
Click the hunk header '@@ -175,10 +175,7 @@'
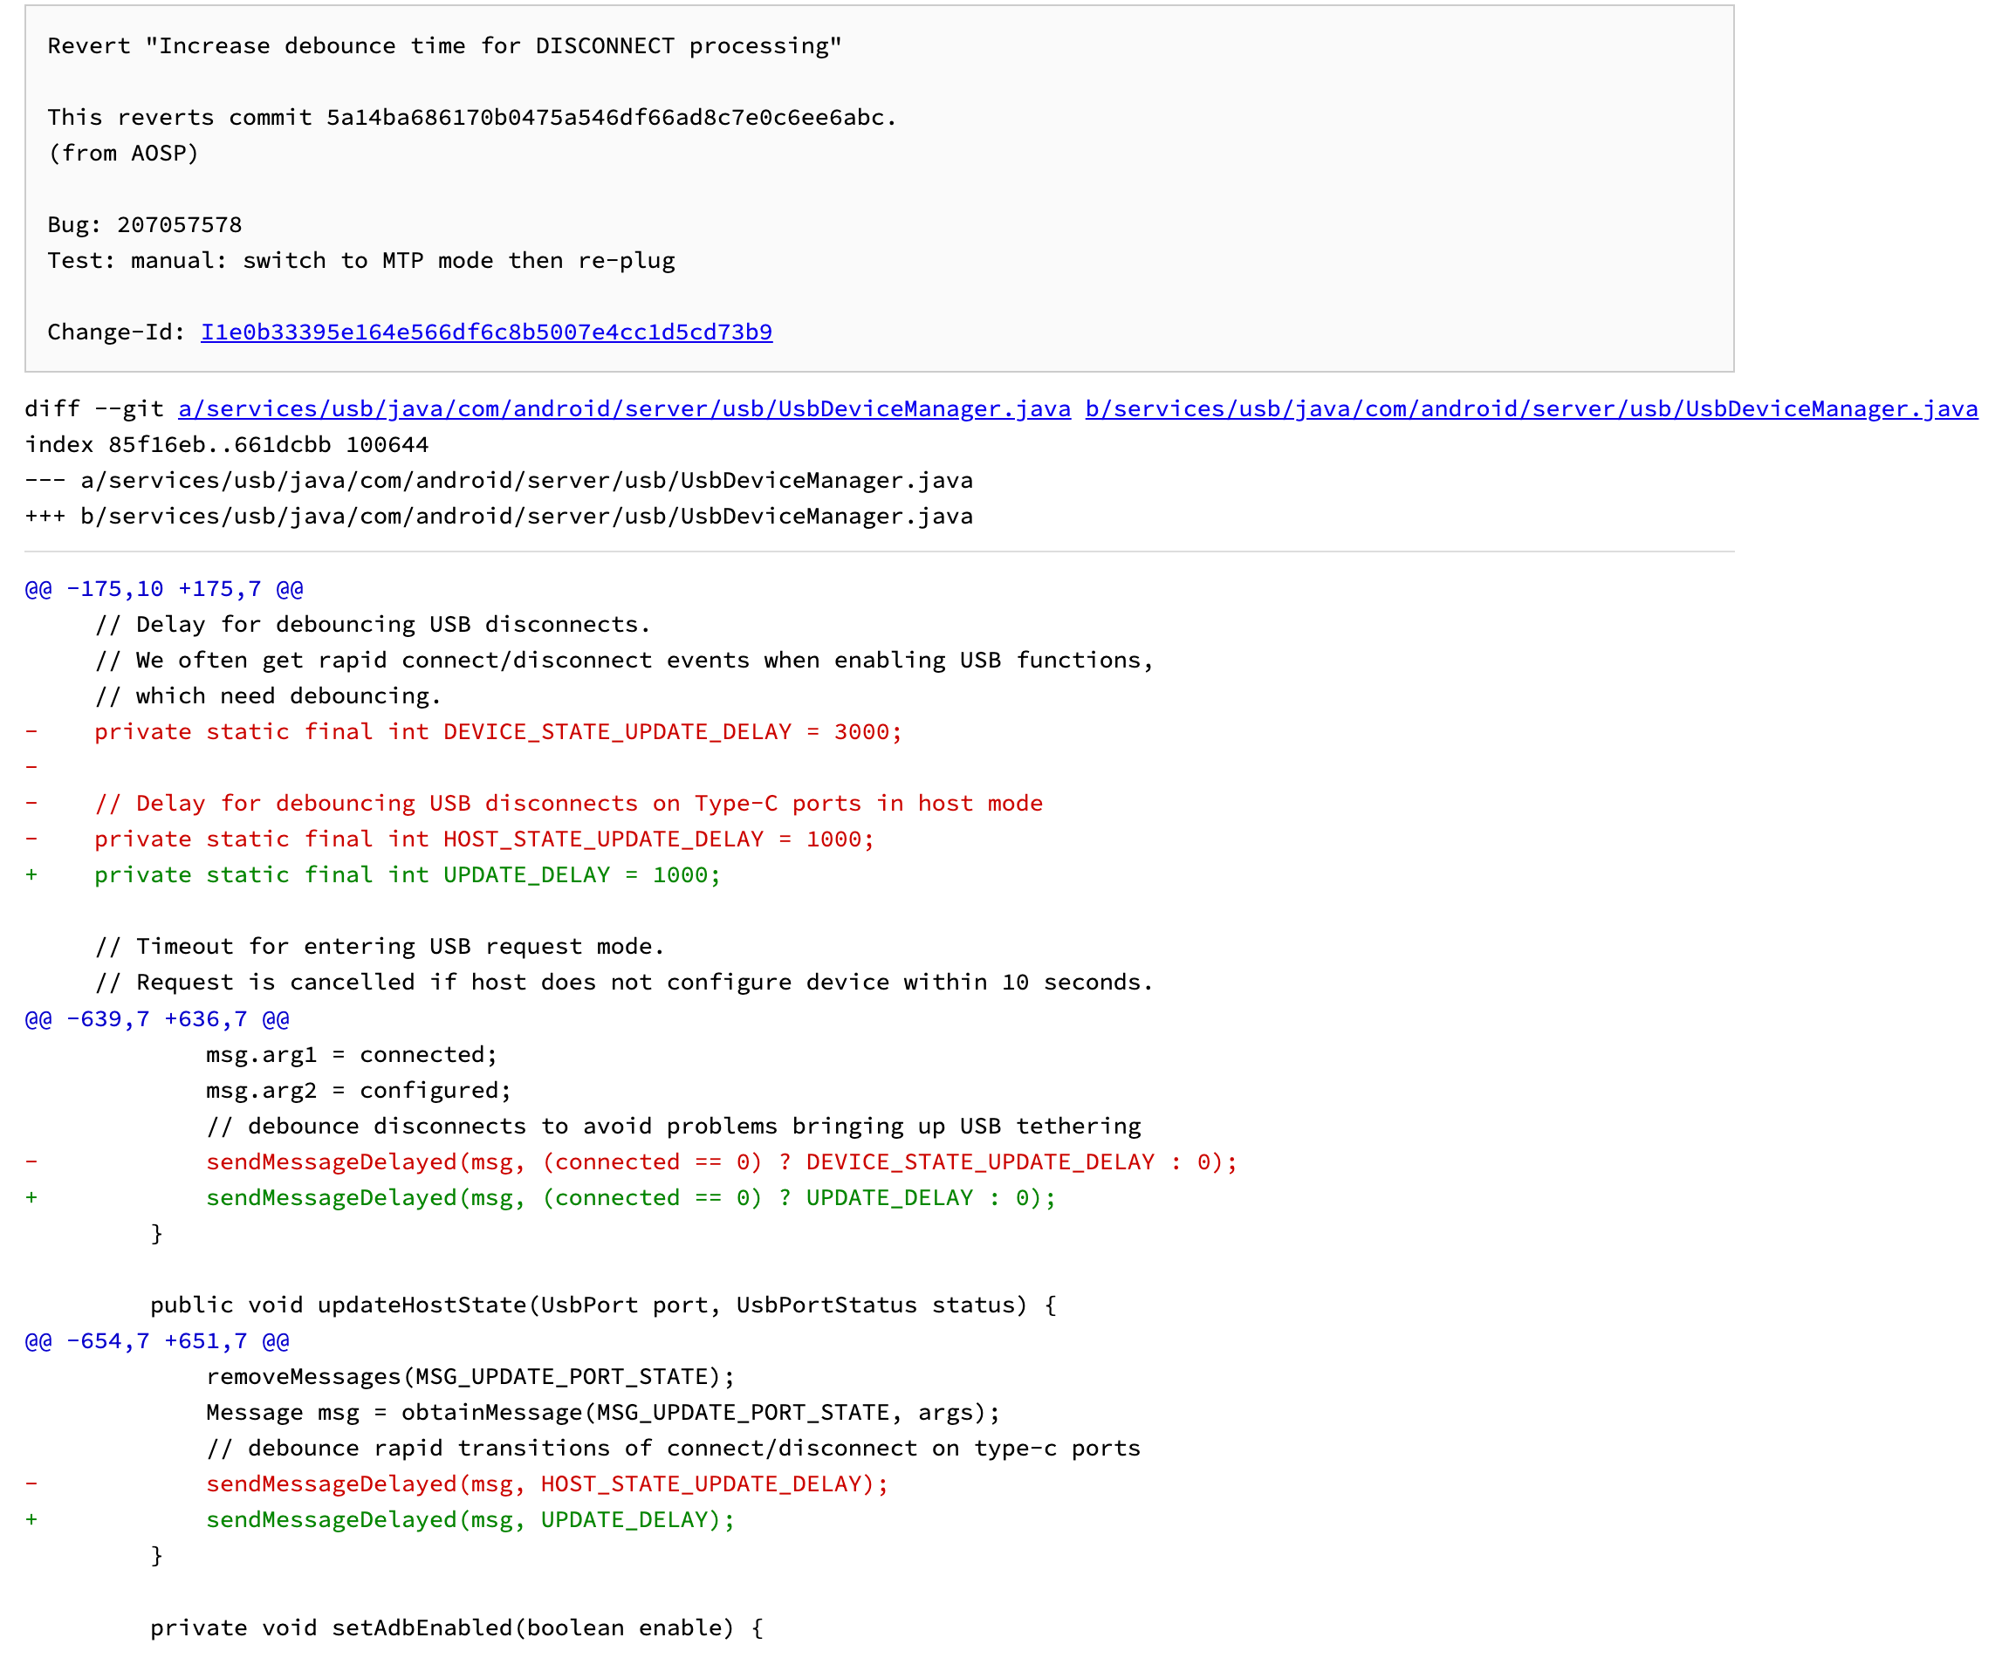point(164,589)
